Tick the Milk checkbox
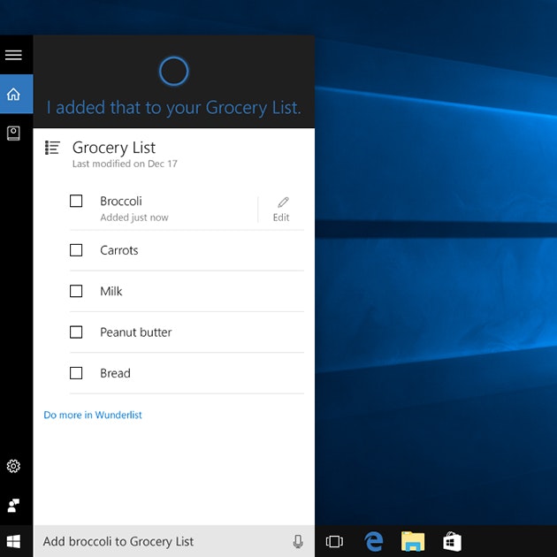Screen dimensions: 557x557 76,291
